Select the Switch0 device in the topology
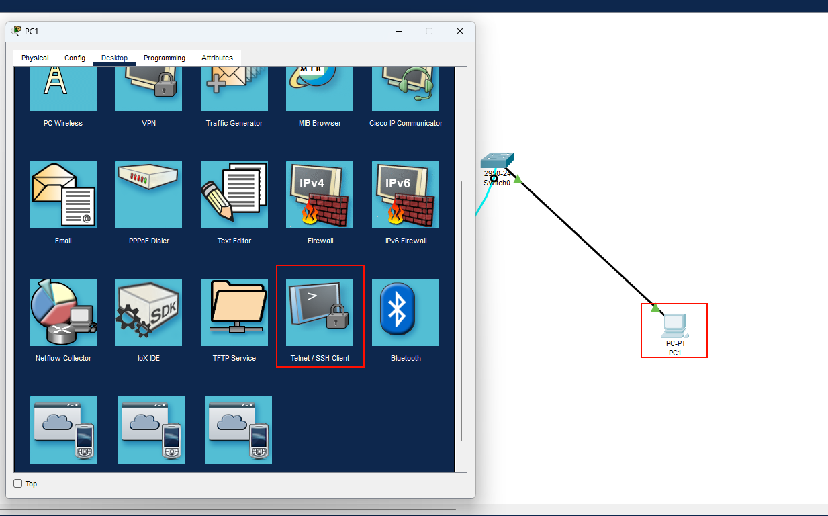 [x=497, y=161]
